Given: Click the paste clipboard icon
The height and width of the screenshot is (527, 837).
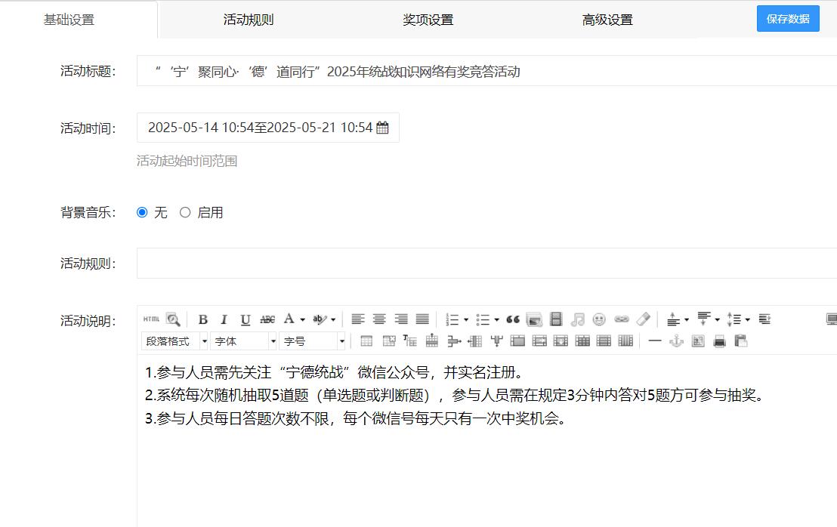Looking at the screenshot, I should [x=741, y=341].
